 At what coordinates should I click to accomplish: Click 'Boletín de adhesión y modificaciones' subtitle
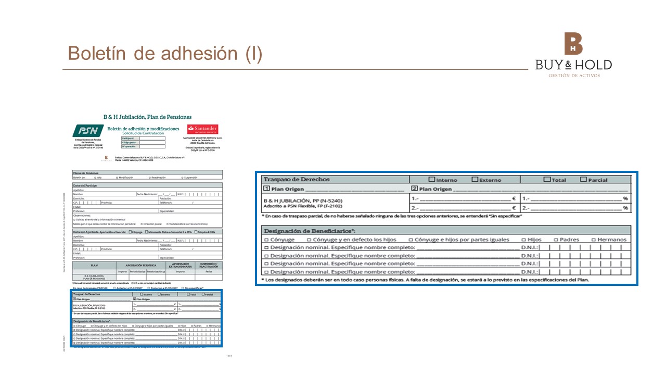(143, 129)
